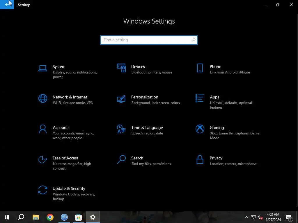
Task: Open the Apps list icon
Action: click(x=200, y=98)
